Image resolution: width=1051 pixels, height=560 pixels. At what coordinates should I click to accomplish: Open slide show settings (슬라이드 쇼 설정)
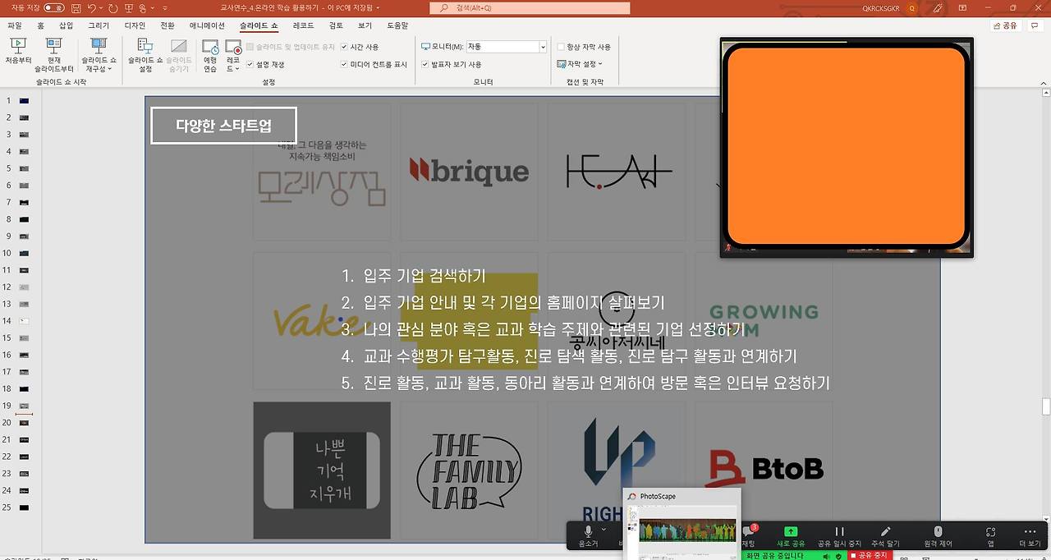[x=145, y=56]
